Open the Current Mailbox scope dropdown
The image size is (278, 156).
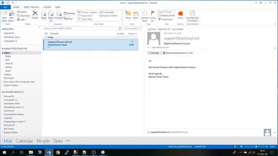tap(132, 29)
